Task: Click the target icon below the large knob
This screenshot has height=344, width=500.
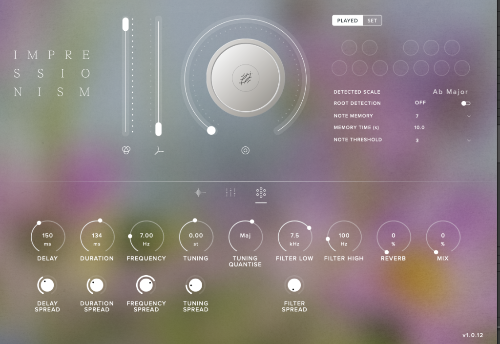Action: 245,150
